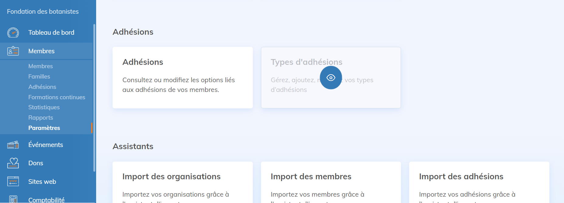Open the Import des adhésions assistant

point(479,183)
